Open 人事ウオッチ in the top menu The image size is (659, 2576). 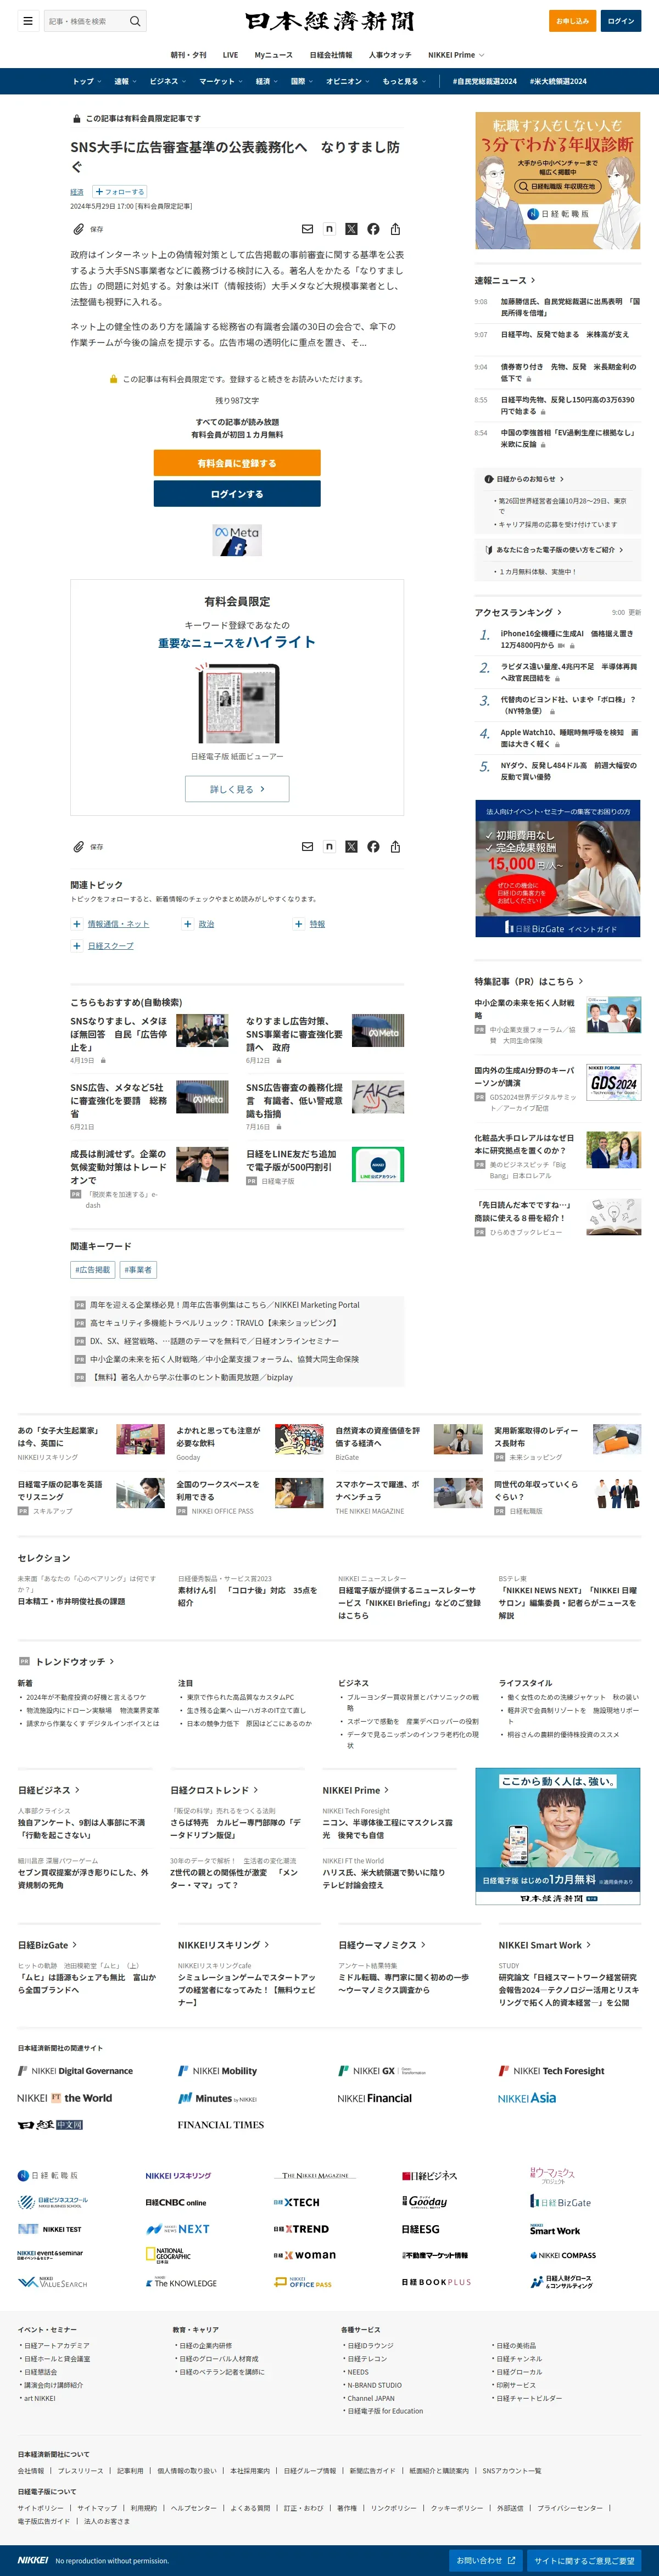click(390, 55)
